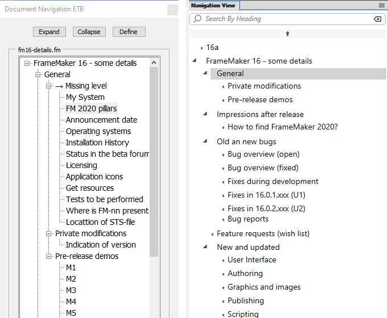
Task: Select Tests to be performed item
Action: [105, 199]
